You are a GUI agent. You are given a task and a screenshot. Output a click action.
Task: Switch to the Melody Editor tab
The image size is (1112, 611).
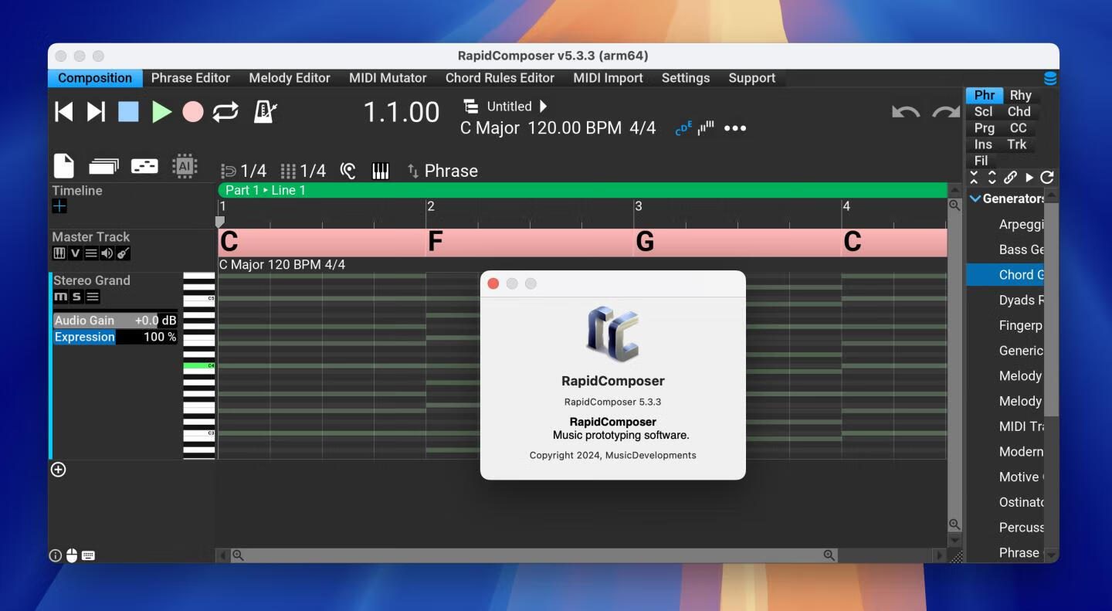[289, 78]
